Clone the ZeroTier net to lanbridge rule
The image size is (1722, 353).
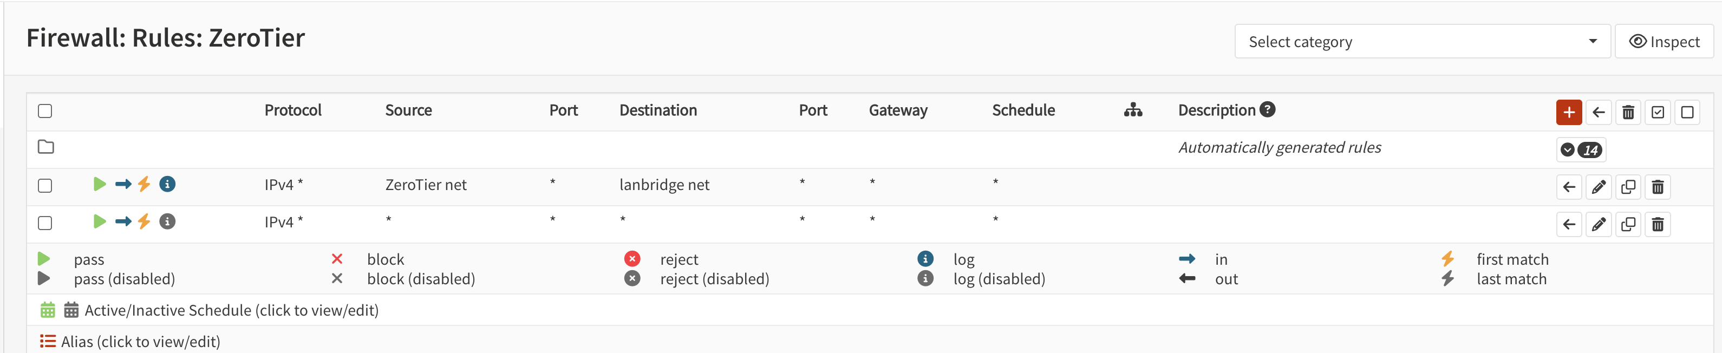(1628, 187)
